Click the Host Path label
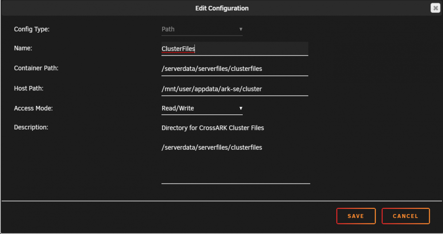 click(28, 89)
